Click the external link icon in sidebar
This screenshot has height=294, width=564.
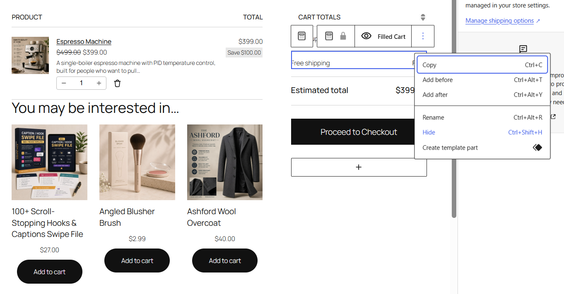point(553,117)
